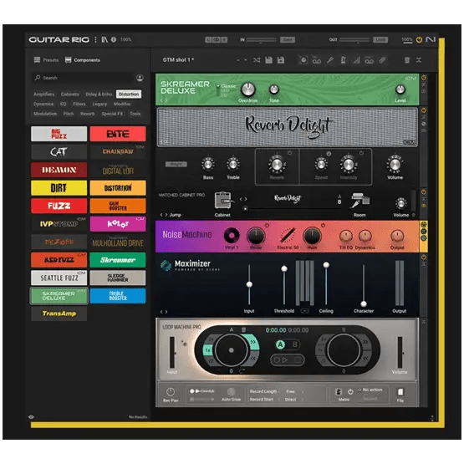Open the level meter tool in rack toolbar
464x464 pixels.
(356, 60)
